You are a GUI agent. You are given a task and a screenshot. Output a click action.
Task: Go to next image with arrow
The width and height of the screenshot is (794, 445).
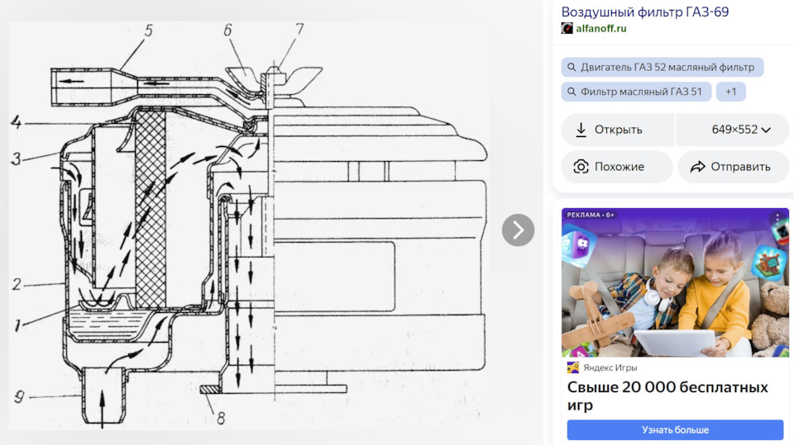point(518,230)
